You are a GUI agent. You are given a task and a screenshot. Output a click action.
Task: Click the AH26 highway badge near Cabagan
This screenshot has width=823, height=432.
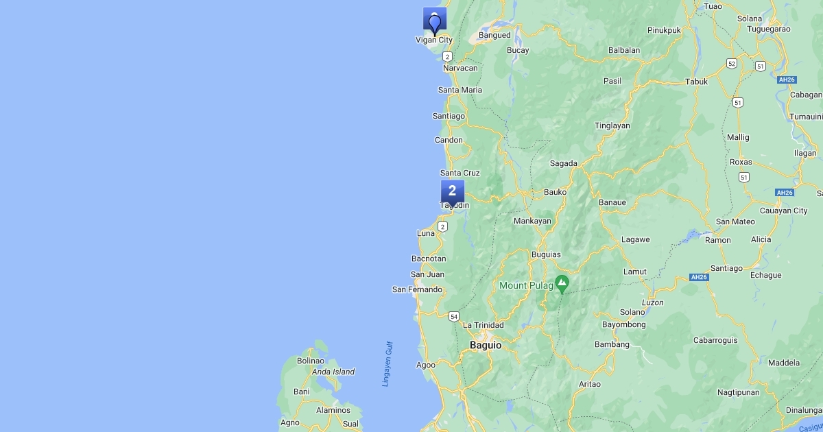[786, 80]
